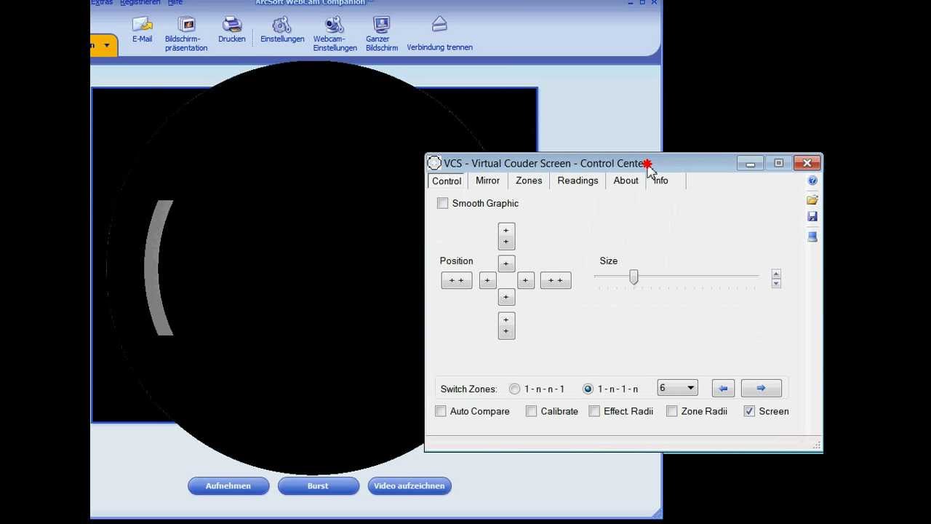Click the VCS window title bar icon

[x=434, y=163]
